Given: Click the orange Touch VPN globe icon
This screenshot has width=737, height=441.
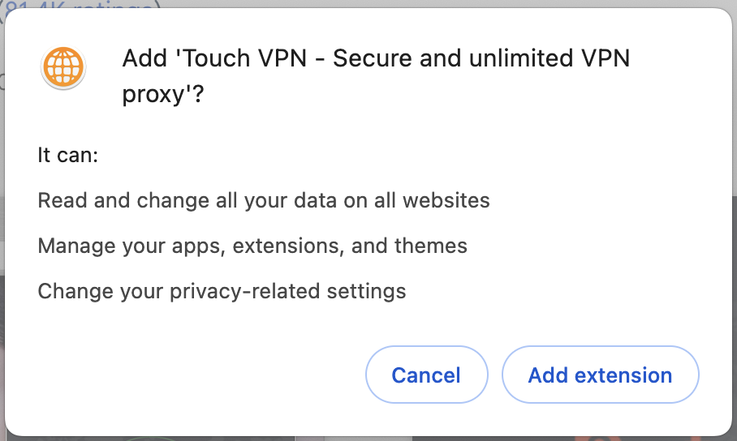Looking at the screenshot, I should [63, 67].
